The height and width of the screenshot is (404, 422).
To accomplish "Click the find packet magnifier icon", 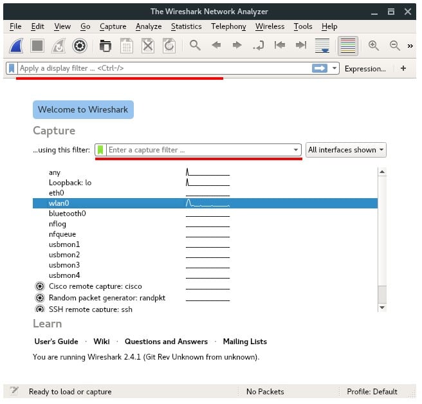I will 195,45.
